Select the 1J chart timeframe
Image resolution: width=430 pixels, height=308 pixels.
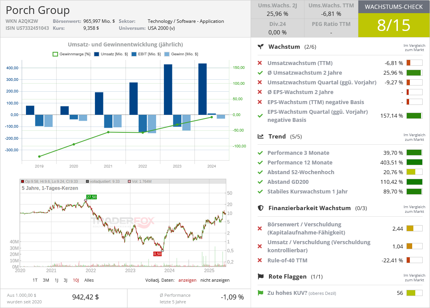[57, 280]
